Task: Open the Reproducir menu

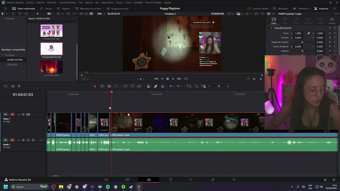Action: 107,2
